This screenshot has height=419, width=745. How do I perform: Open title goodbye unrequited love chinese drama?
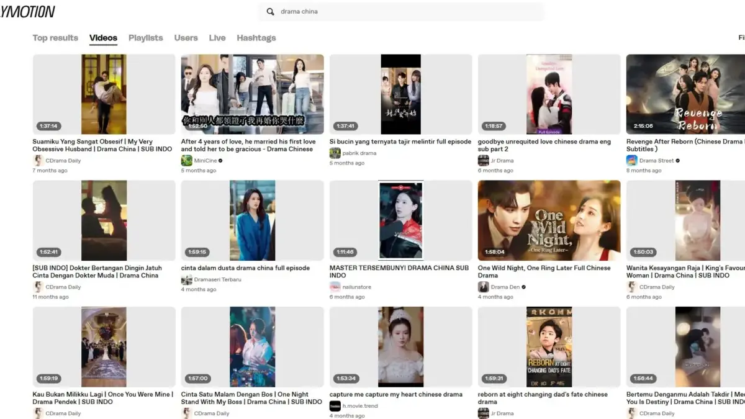click(x=544, y=145)
